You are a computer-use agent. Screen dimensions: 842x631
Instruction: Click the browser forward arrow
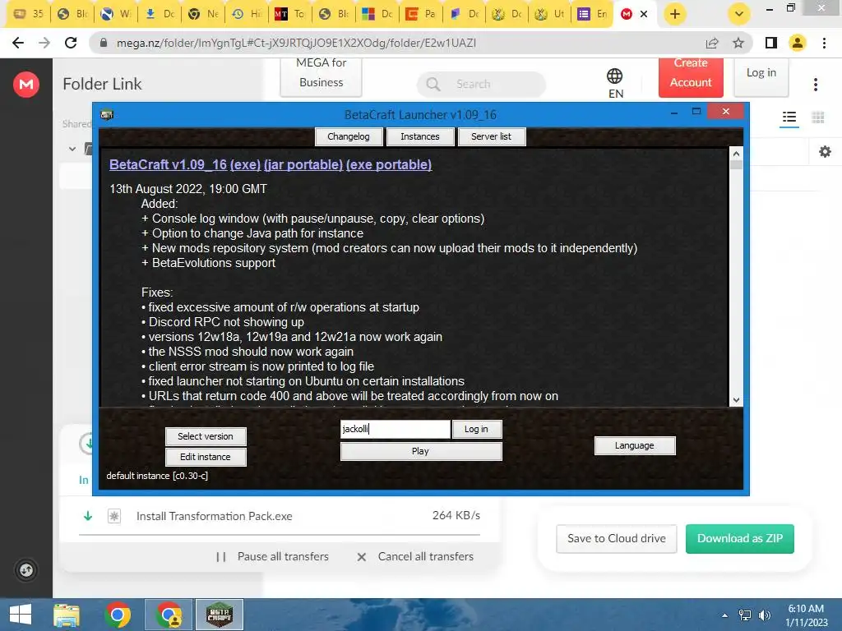click(44, 43)
